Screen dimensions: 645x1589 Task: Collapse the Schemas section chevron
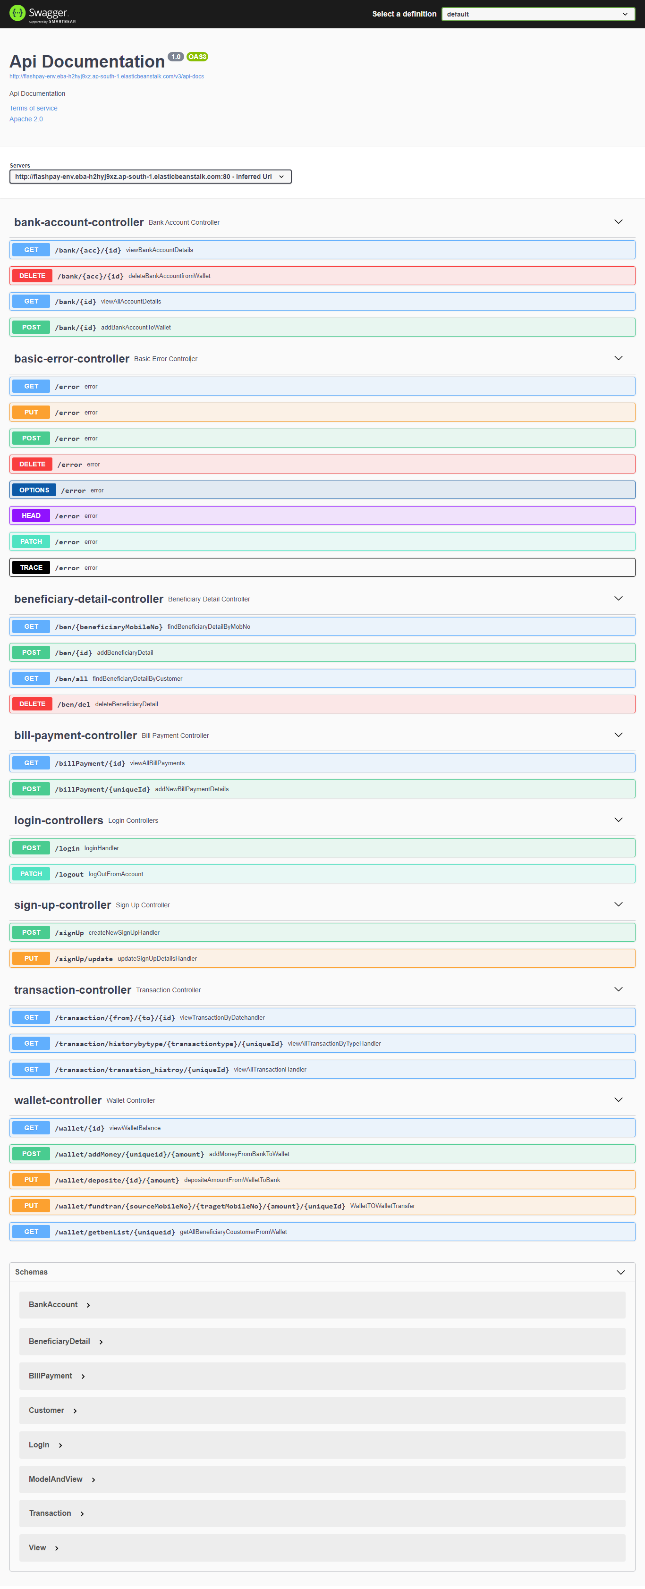pyautogui.click(x=620, y=1272)
